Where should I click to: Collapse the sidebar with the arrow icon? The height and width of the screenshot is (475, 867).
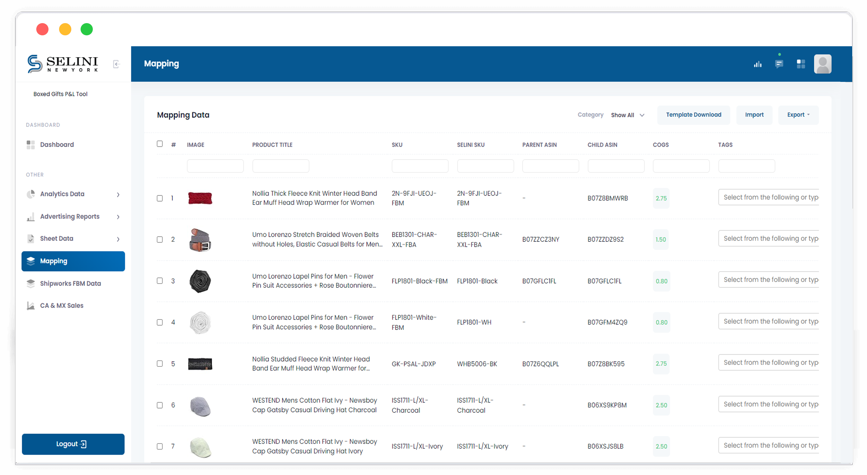(x=117, y=64)
